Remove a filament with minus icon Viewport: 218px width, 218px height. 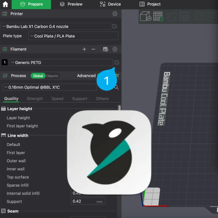[x=93, y=49]
